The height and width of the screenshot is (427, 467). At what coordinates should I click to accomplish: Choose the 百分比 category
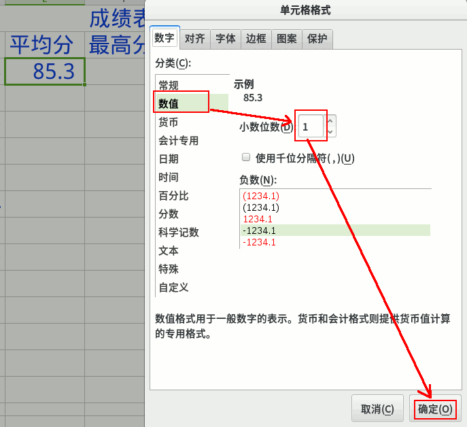coord(173,196)
